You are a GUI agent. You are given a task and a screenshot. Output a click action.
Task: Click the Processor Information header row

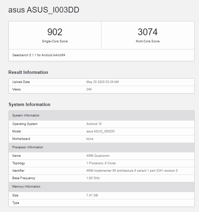point(102,147)
